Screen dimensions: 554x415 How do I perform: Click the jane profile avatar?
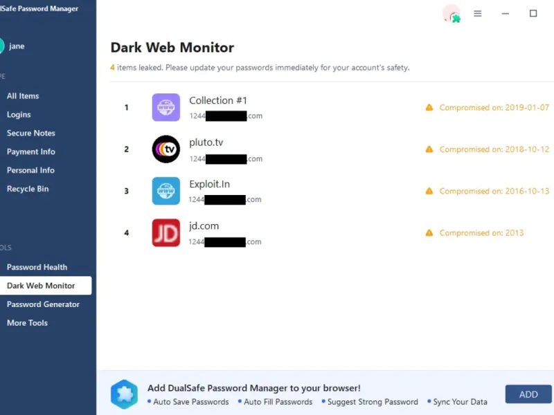(1, 46)
